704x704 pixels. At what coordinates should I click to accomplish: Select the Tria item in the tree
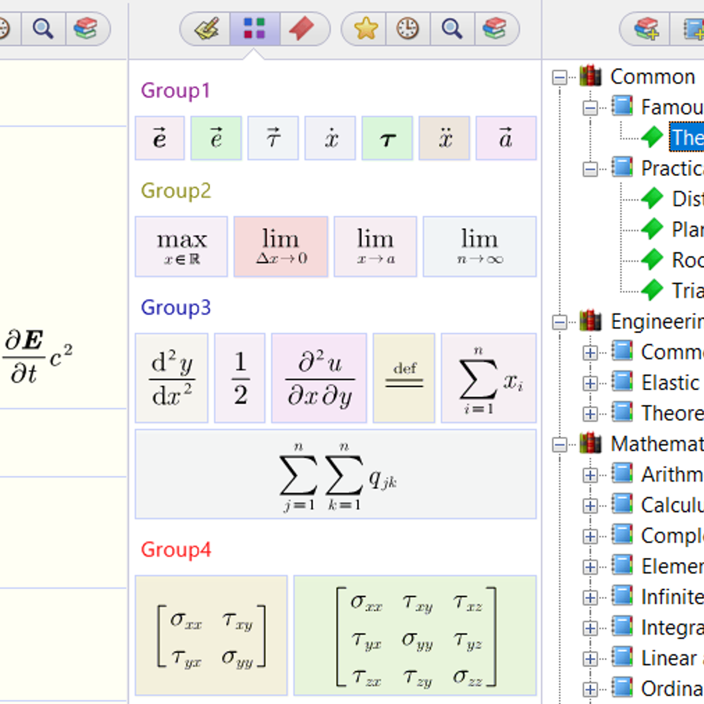coord(686,290)
